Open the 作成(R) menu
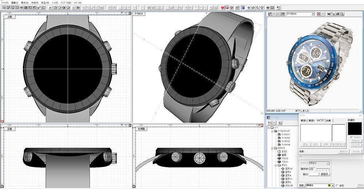The height and width of the screenshot is (189, 364). coord(35,3)
